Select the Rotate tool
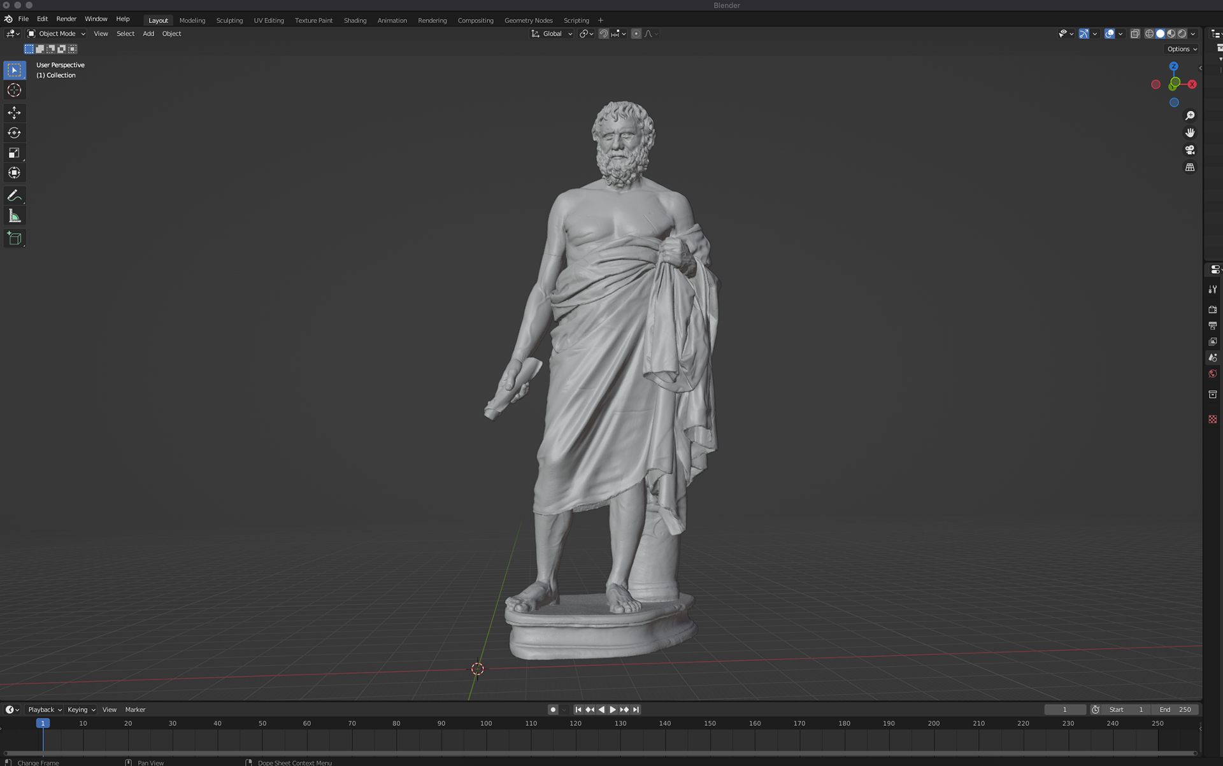 click(14, 132)
